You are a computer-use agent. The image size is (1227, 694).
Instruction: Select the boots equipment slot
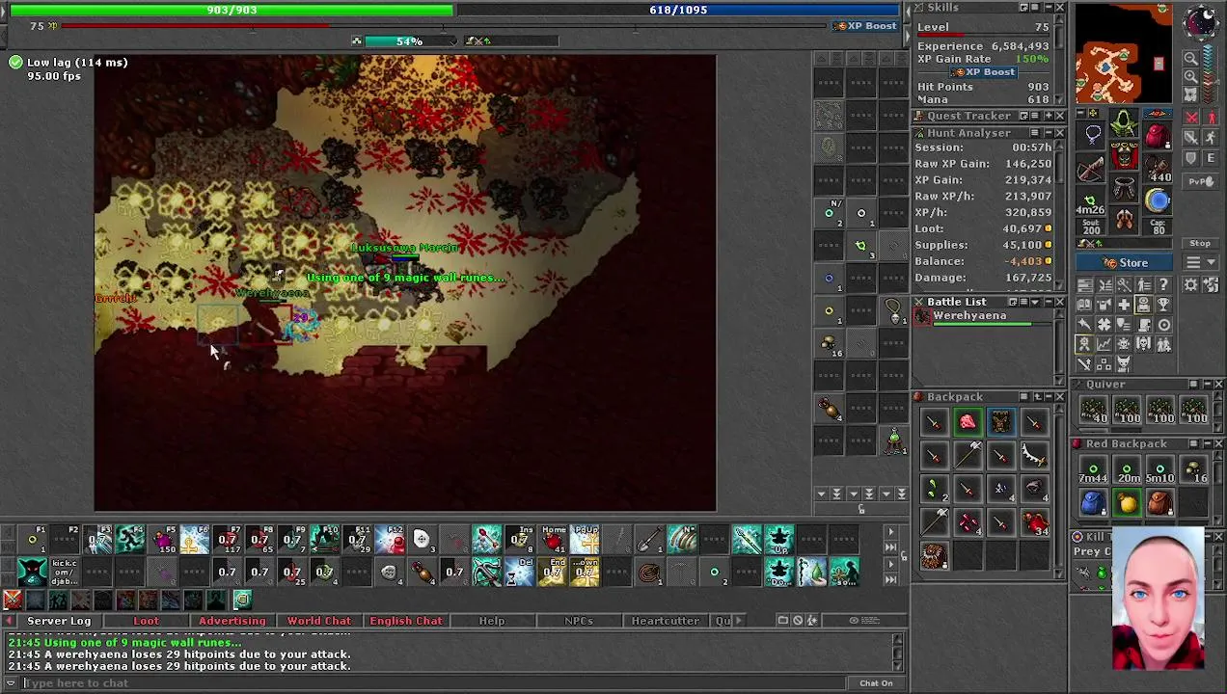click(x=1125, y=220)
